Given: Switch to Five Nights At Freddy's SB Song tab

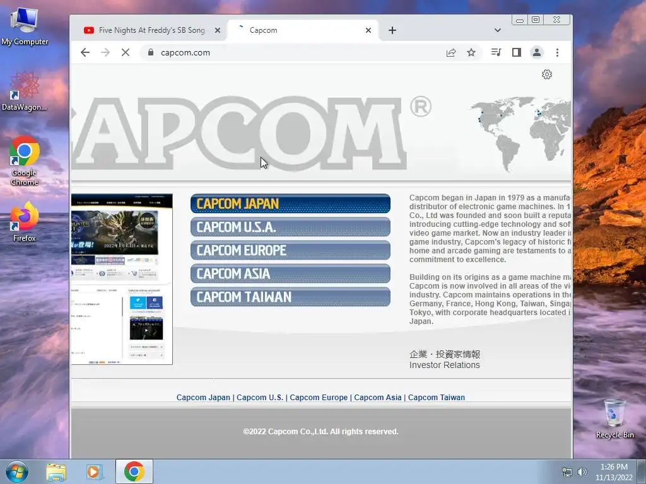Looking at the screenshot, I should (x=151, y=30).
